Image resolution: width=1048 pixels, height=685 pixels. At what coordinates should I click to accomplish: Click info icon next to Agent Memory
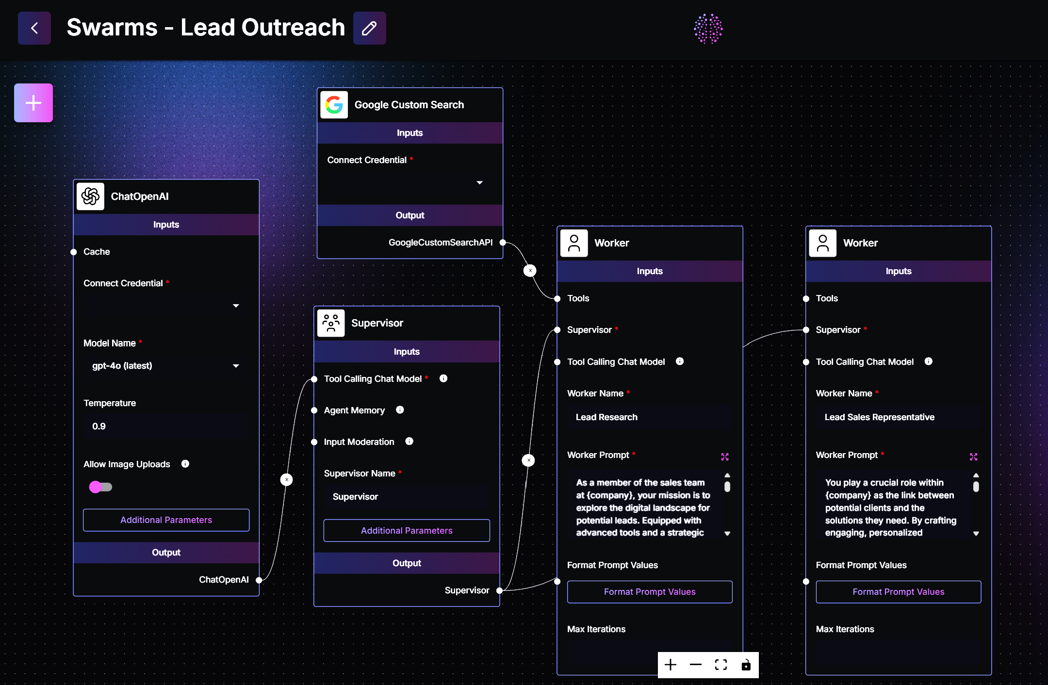click(400, 410)
